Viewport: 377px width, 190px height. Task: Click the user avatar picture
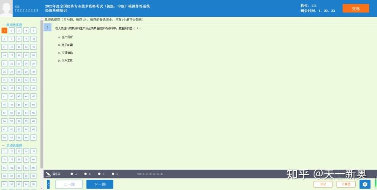[6, 8]
